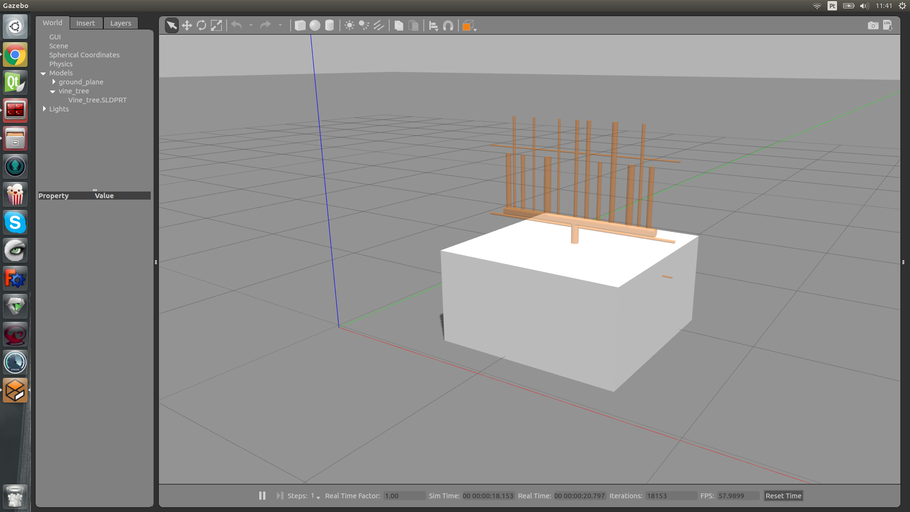Screen dimensions: 910x512
Task: Open the system power gear menu
Action: click(x=902, y=6)
